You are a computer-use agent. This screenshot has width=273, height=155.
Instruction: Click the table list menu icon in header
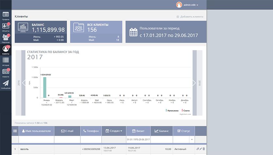[15, 131]
